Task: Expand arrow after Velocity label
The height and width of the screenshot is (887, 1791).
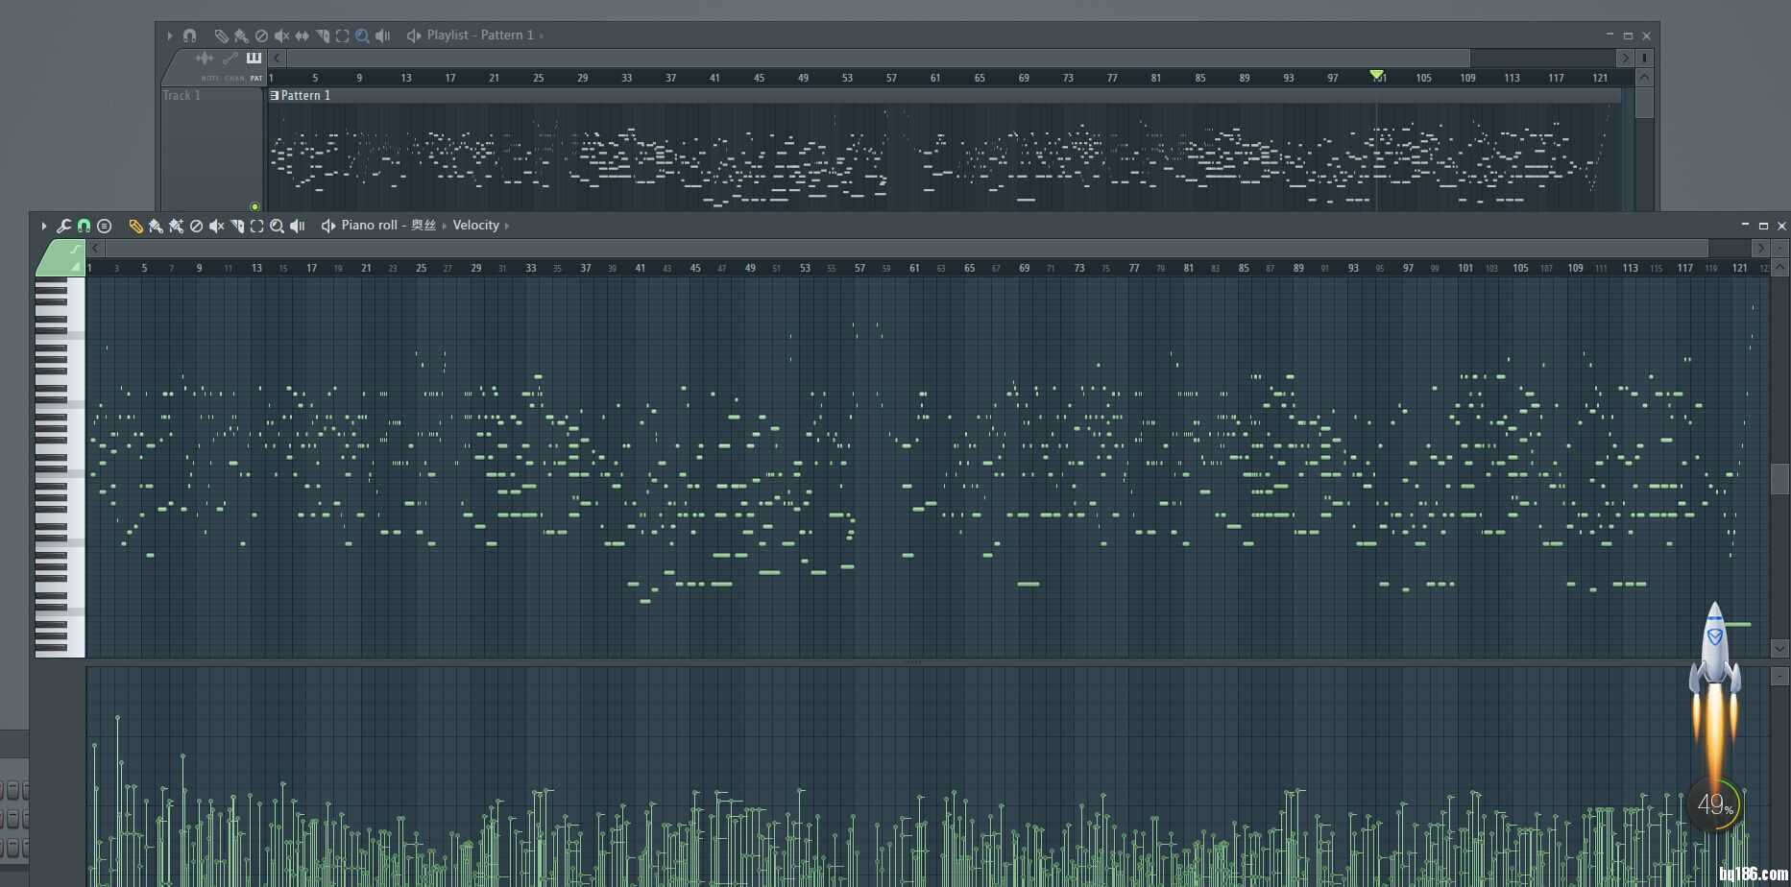Action: coord(507,226)
